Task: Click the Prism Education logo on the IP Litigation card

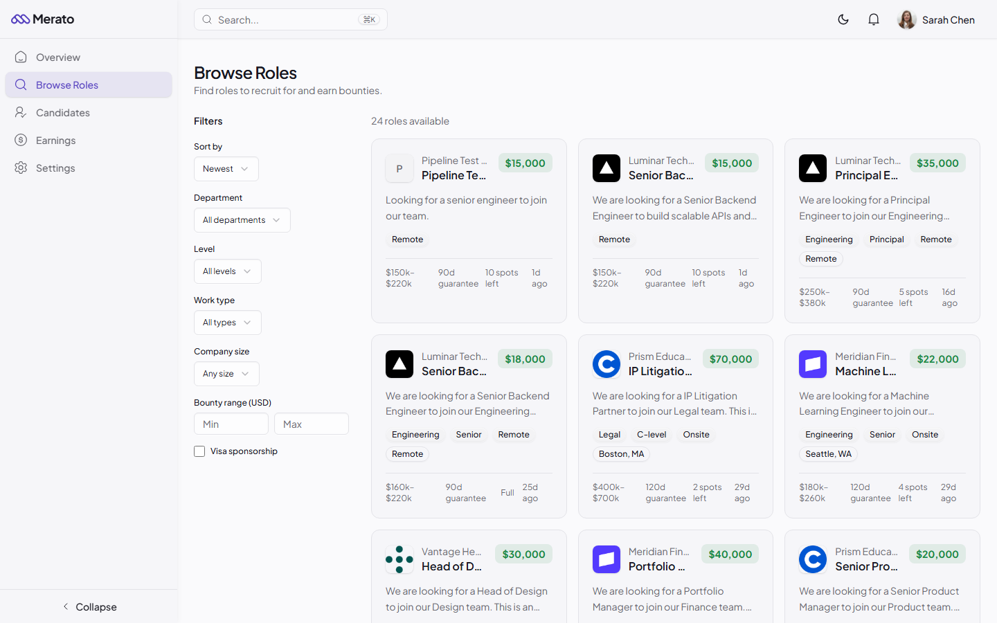Action: point(606,364)
